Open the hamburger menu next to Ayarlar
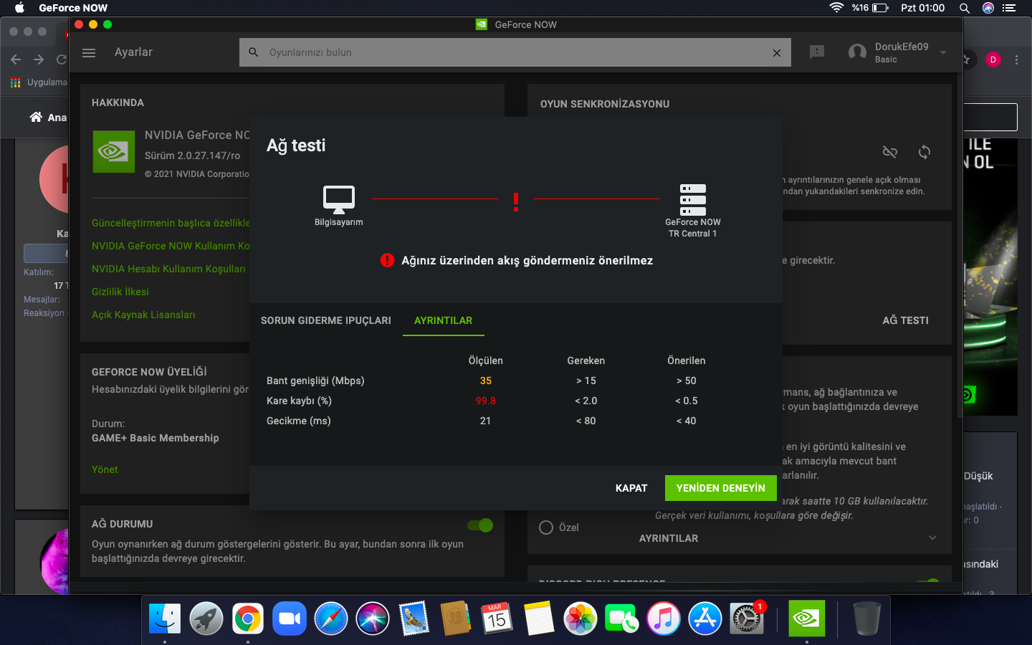The width and height of the screenshot is (1032, 645). tap(89, 52)
